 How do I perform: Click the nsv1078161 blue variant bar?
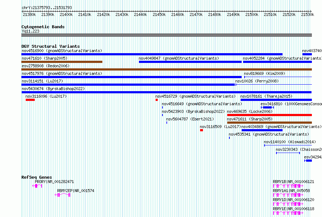click(x=276, y=100)
